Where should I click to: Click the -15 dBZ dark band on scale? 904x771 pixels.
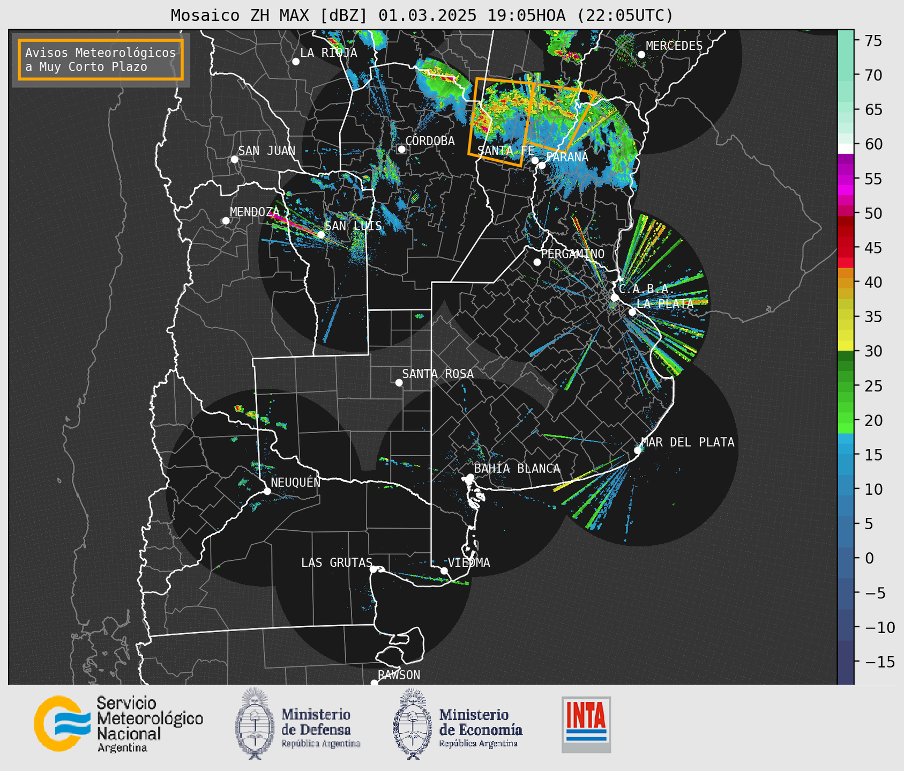coord(846,662)
